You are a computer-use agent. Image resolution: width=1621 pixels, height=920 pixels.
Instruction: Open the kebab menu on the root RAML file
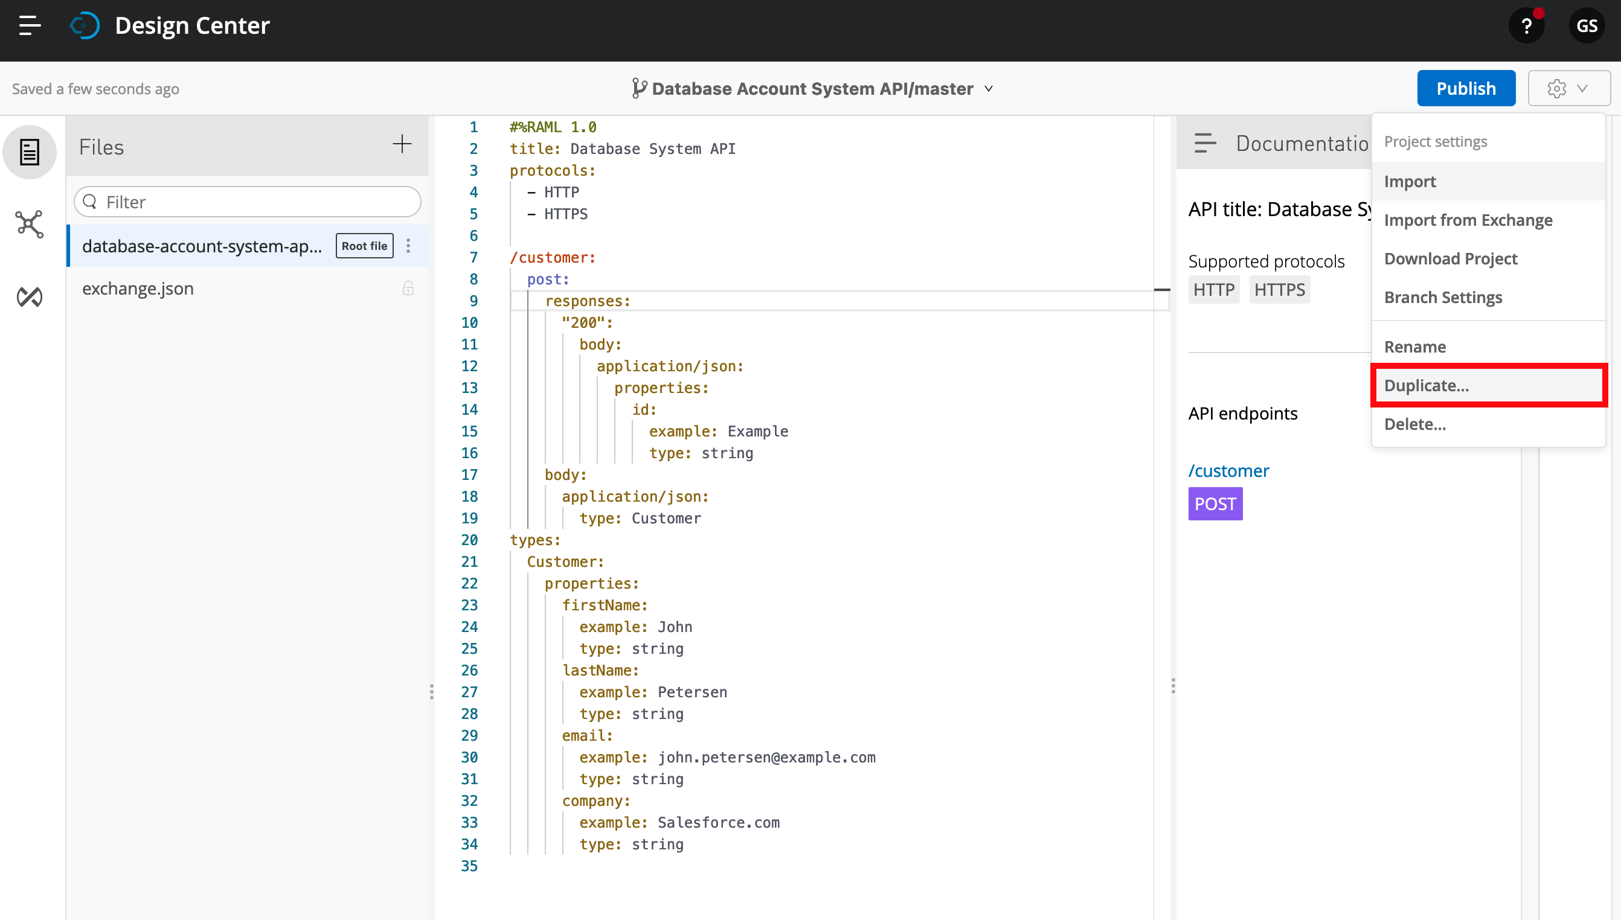[x=408, y=246]
